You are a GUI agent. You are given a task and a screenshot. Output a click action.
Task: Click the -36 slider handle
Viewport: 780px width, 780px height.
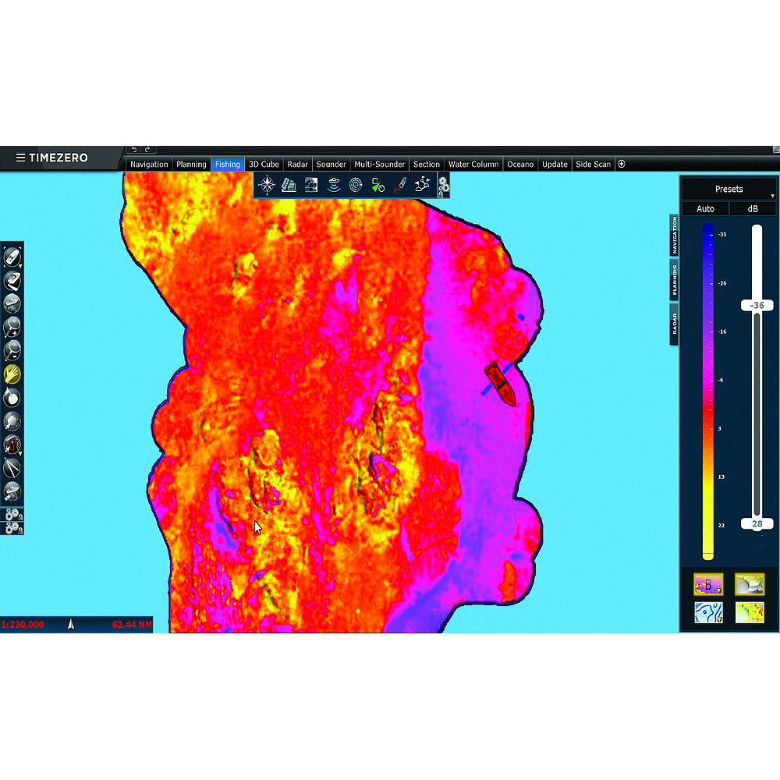757,306
